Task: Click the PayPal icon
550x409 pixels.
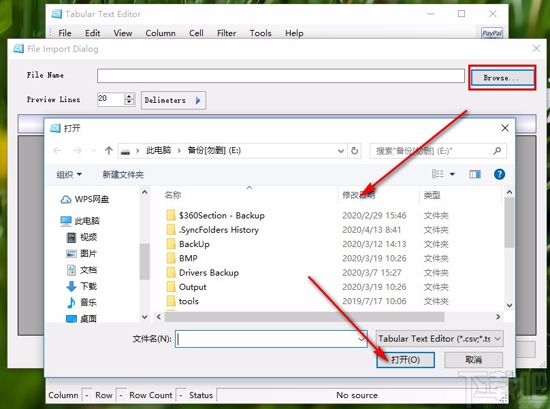Action: [x=491, y=32]
